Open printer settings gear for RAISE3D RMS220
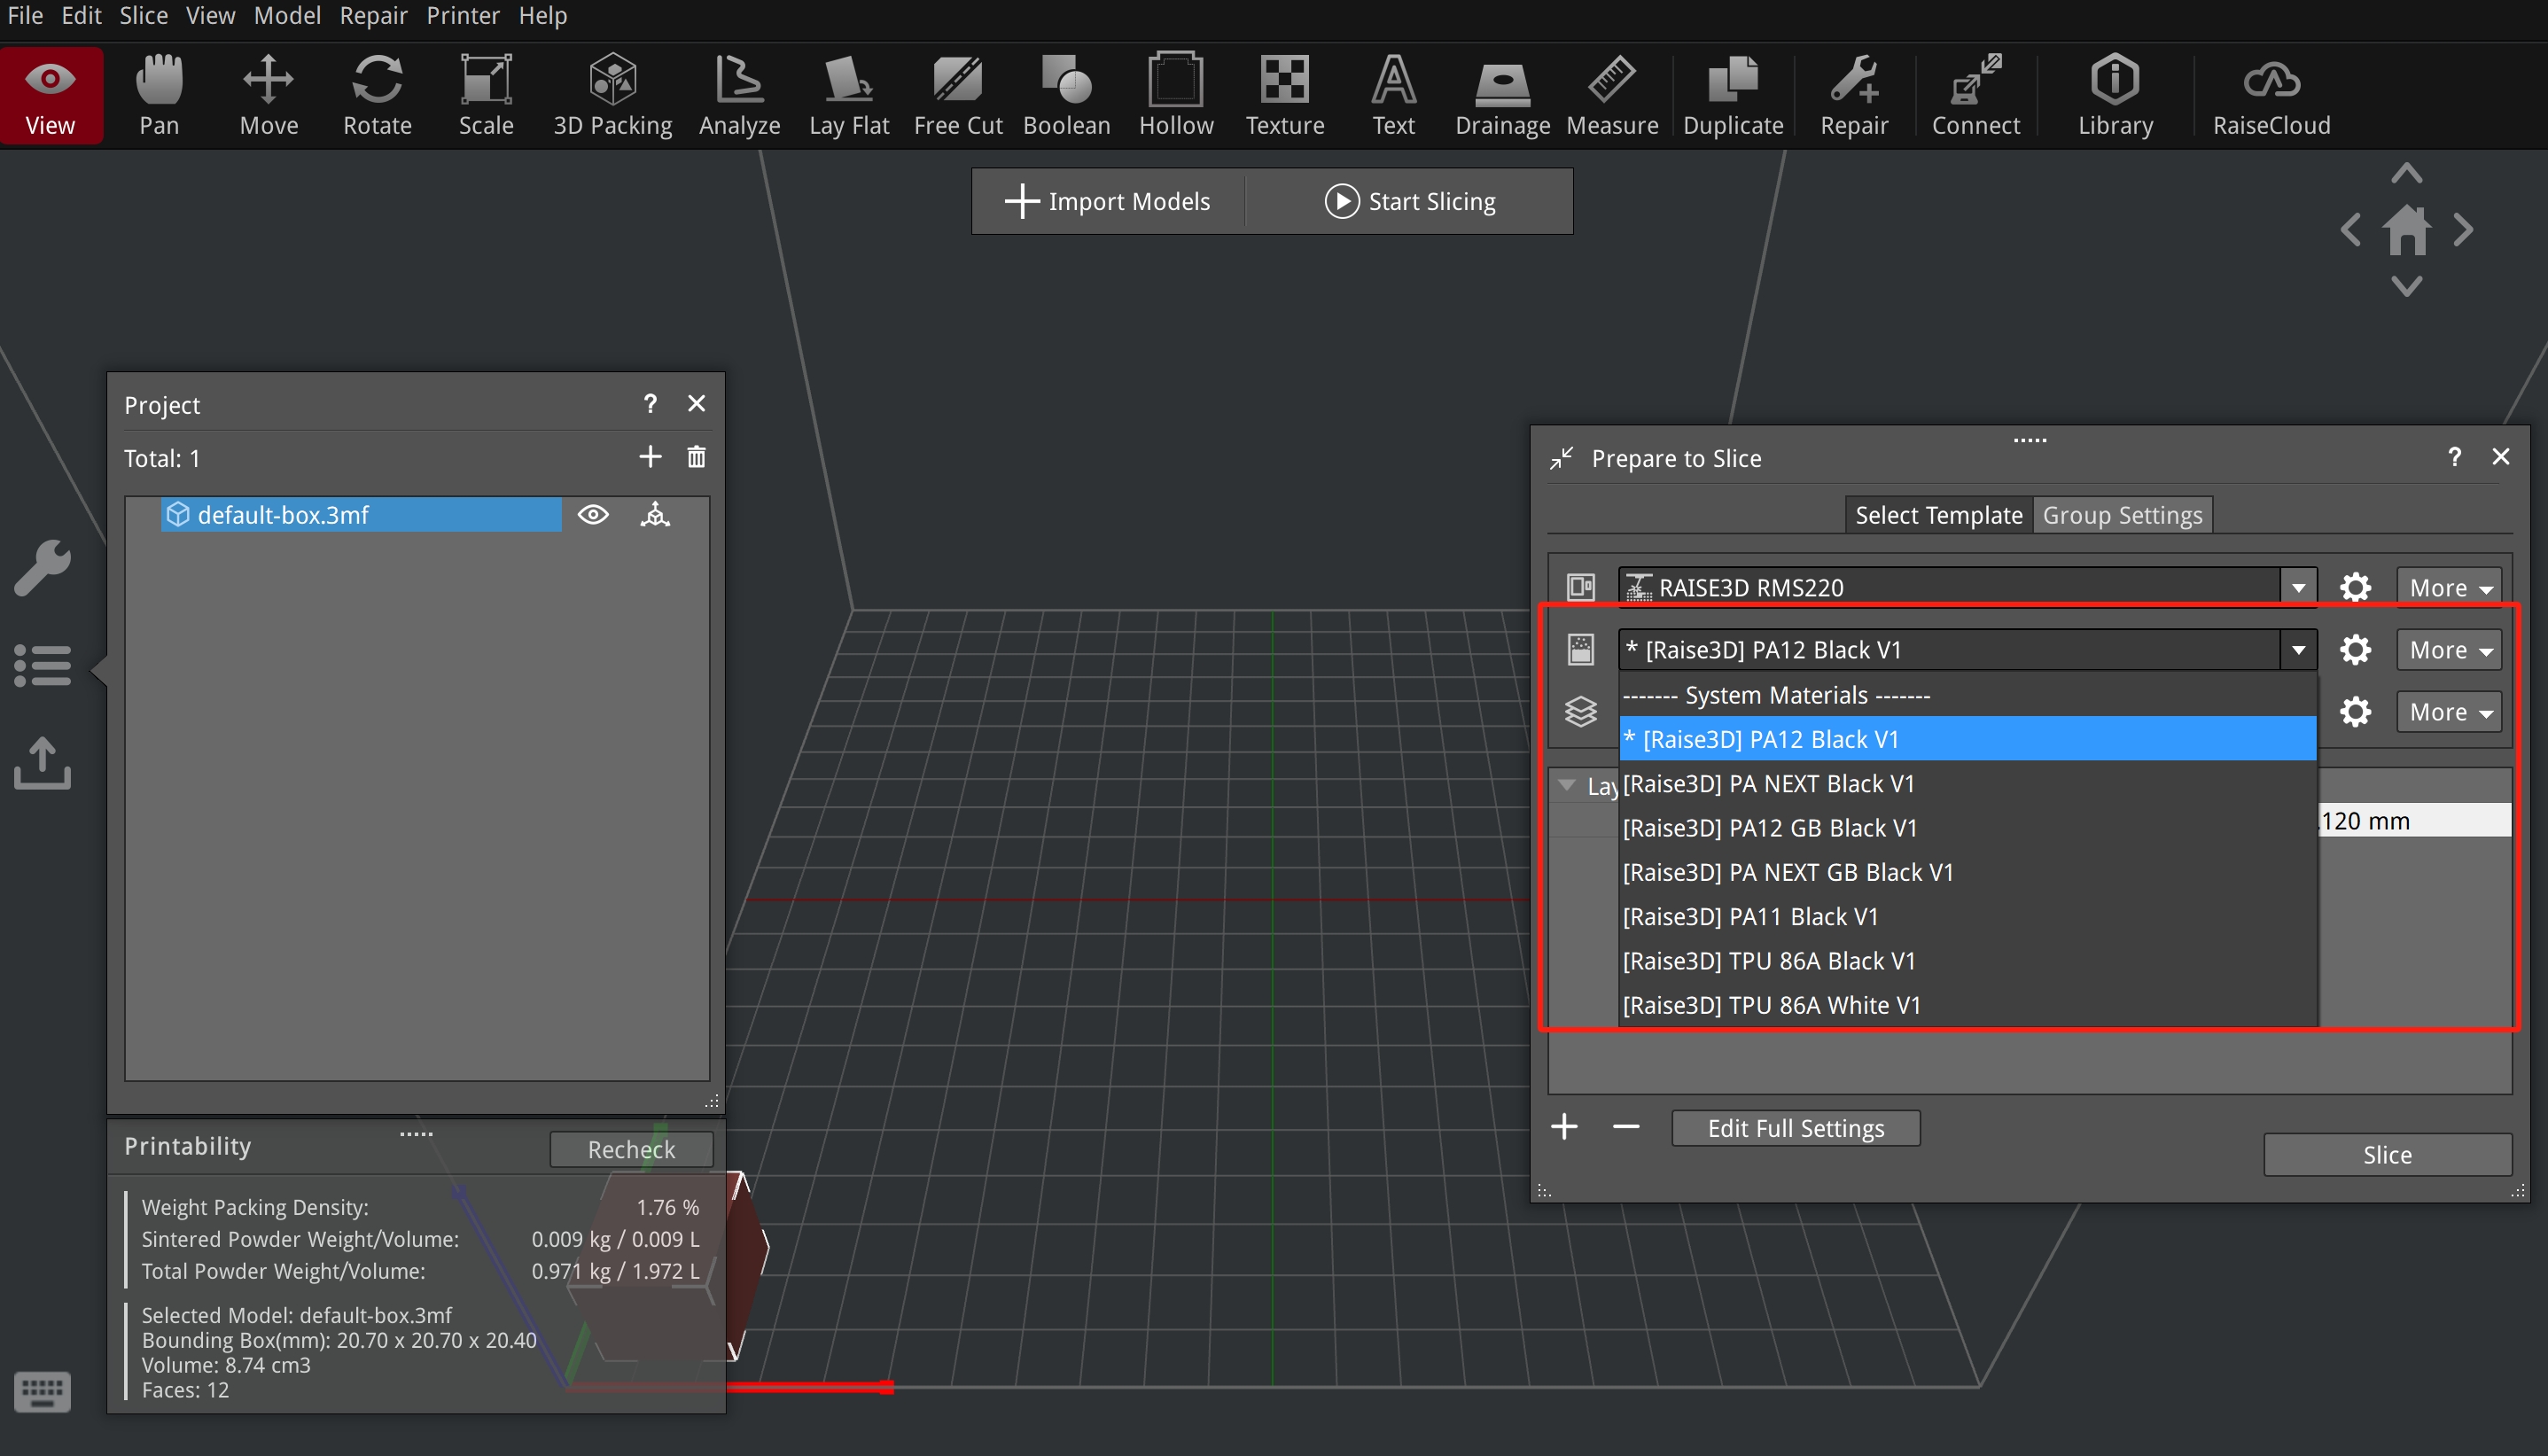Viewport: 2548px width, 1456px height. (2355, 587)
